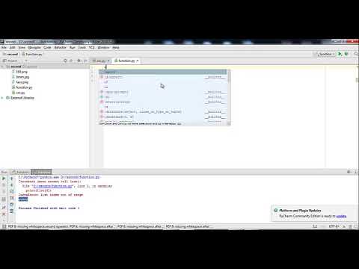Click the project panel settings gear icon
Image resolution: width=359 pixels, height=269 pixels.
pos(79,61)
